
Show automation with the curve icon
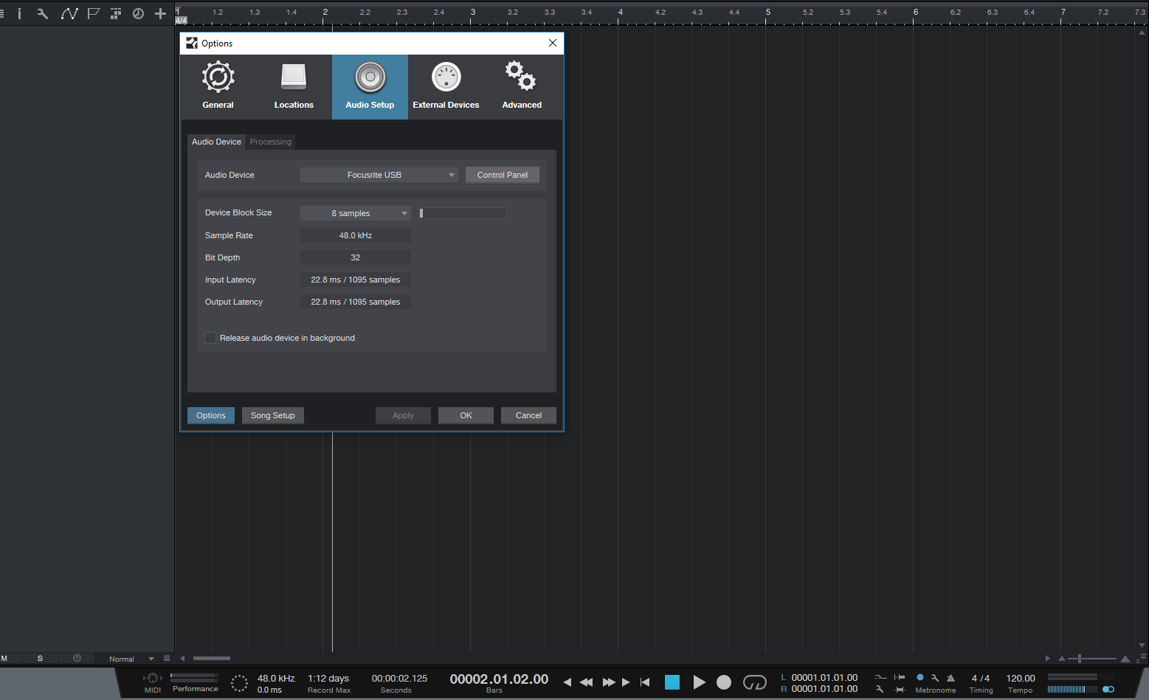click(x=69, y=13)
